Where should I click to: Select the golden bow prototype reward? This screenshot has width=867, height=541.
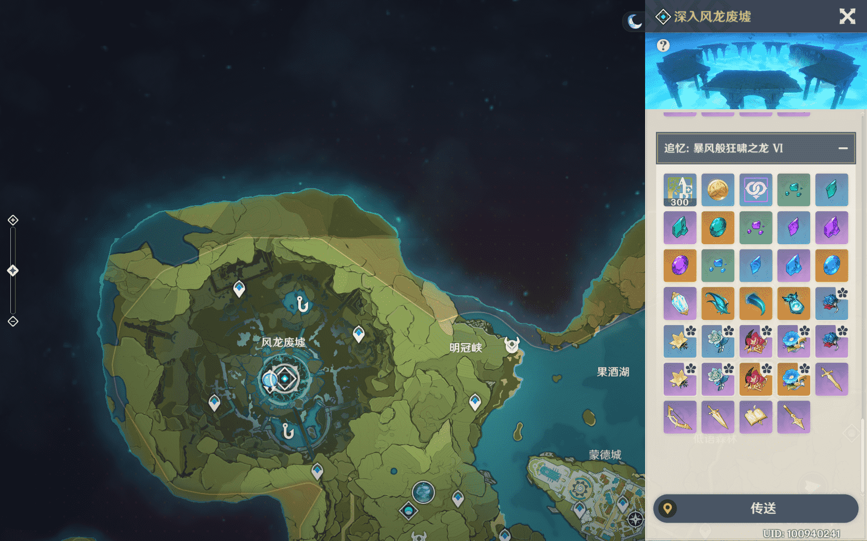[x=680, y=417]
